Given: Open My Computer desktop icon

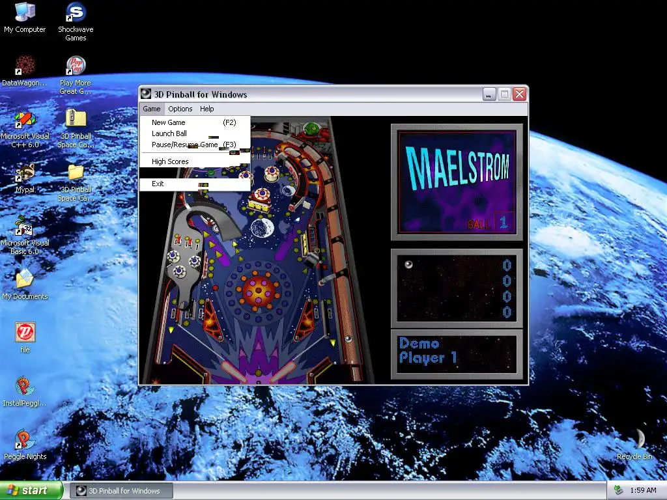Looking at the screenshot, I should 25,18.
